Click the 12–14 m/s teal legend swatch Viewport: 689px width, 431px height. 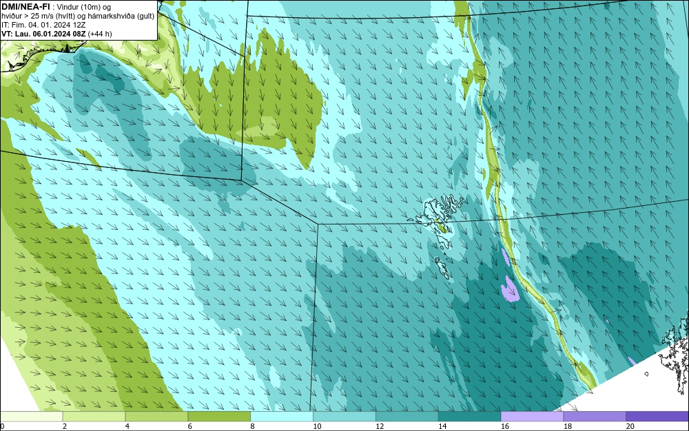407,416
